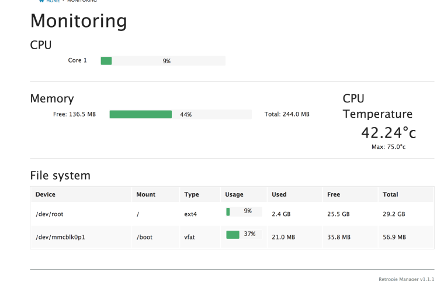
Task: Open the HOME breadcrumb link
Action: point(53,1)
